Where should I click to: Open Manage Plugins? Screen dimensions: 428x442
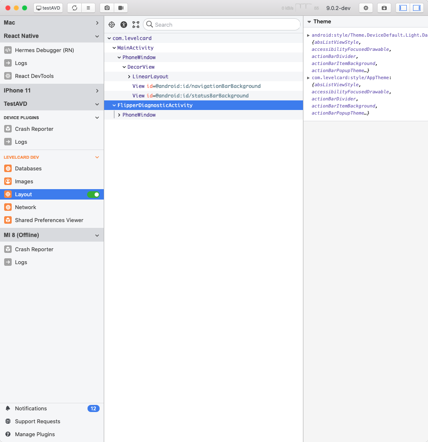(34, 434)
